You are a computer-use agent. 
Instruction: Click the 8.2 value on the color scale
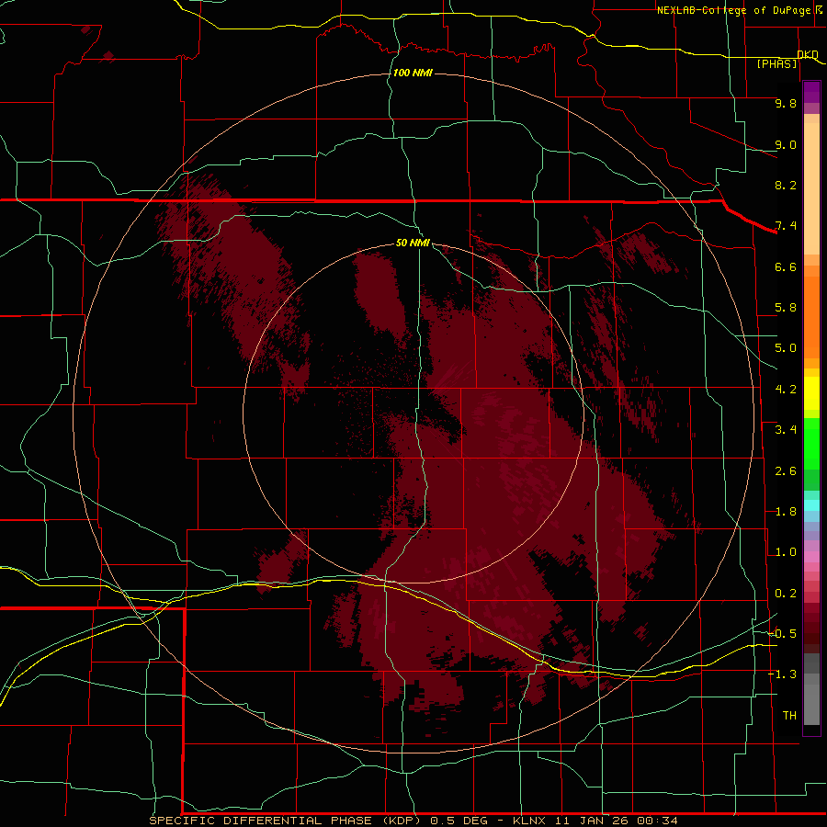pos(786,185)
